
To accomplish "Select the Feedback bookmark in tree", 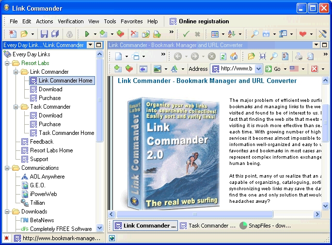I will point(41,142).
